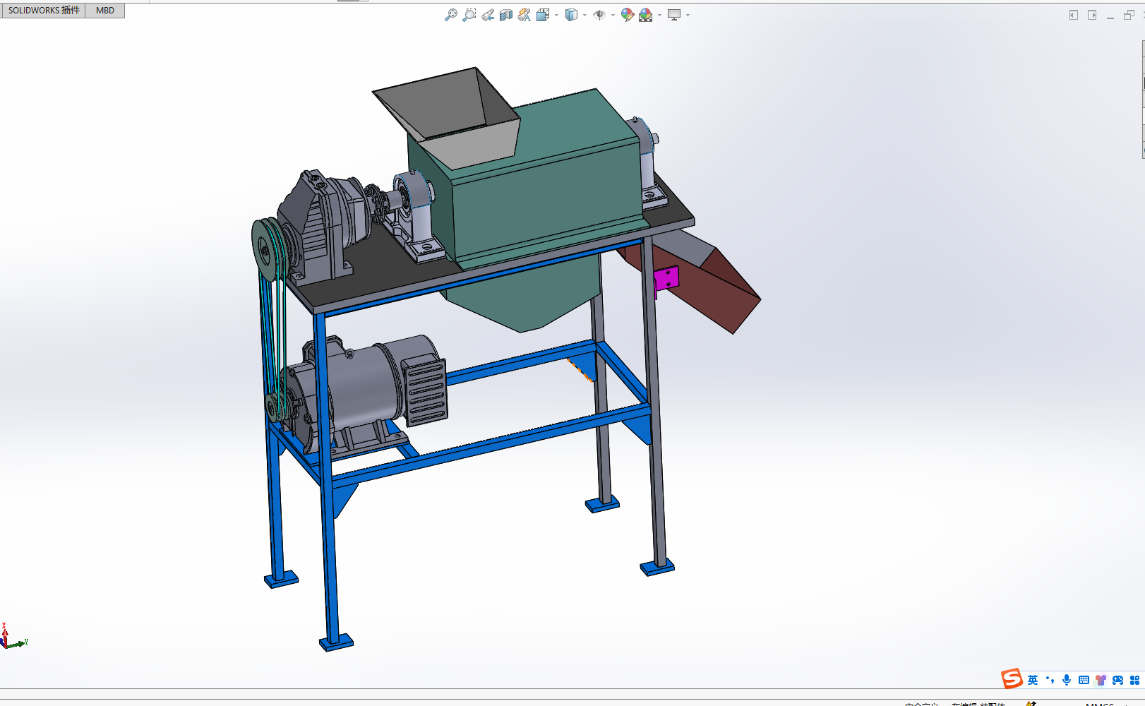Enable Sogou voice input microphone

(x=1067, y=680)
